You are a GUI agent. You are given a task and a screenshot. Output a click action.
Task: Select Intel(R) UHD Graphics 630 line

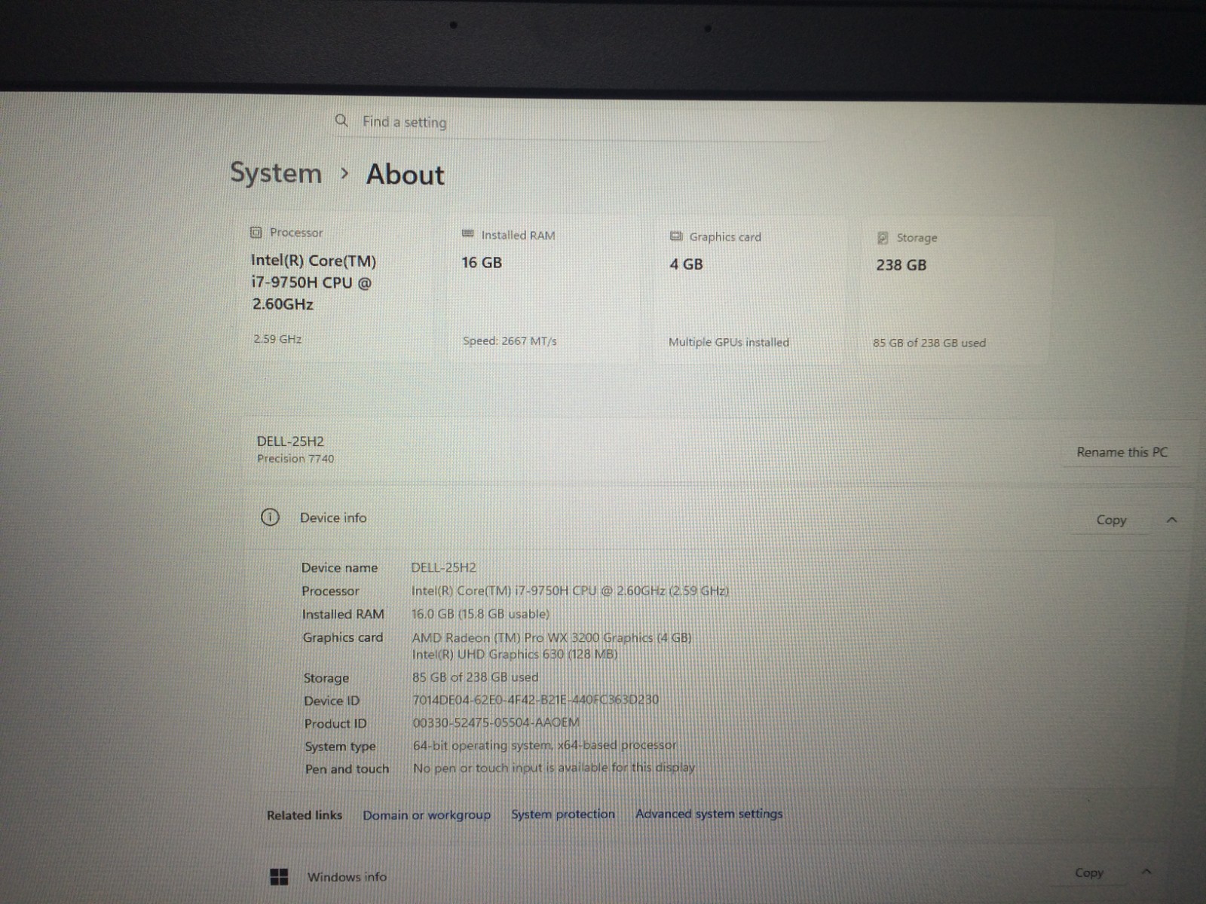click(x=515, y=654)
